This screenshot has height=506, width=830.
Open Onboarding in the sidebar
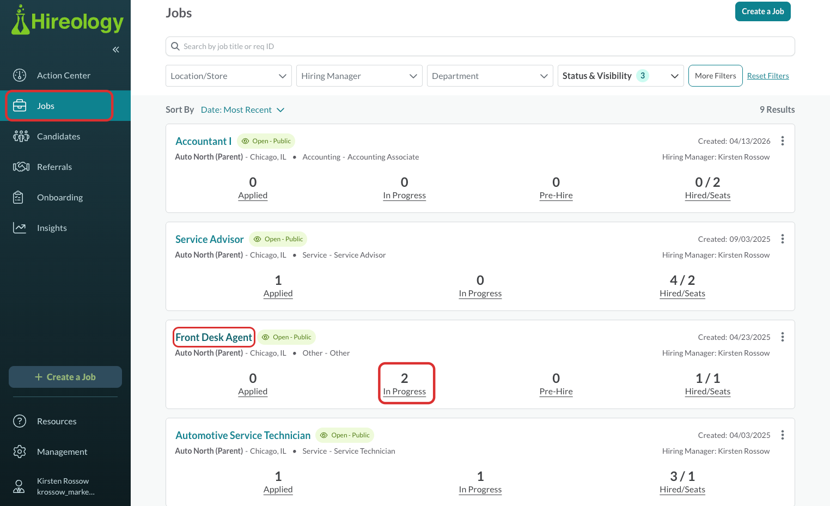65,197
